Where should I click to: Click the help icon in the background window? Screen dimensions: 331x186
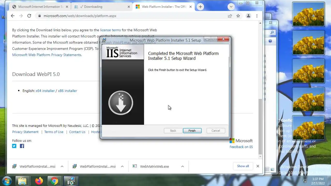(270, 41)
